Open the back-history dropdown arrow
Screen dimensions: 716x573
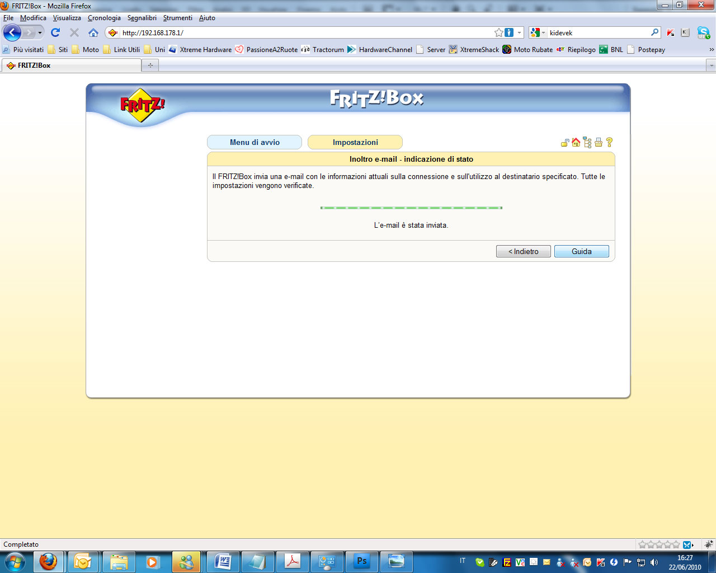point(40,32)
